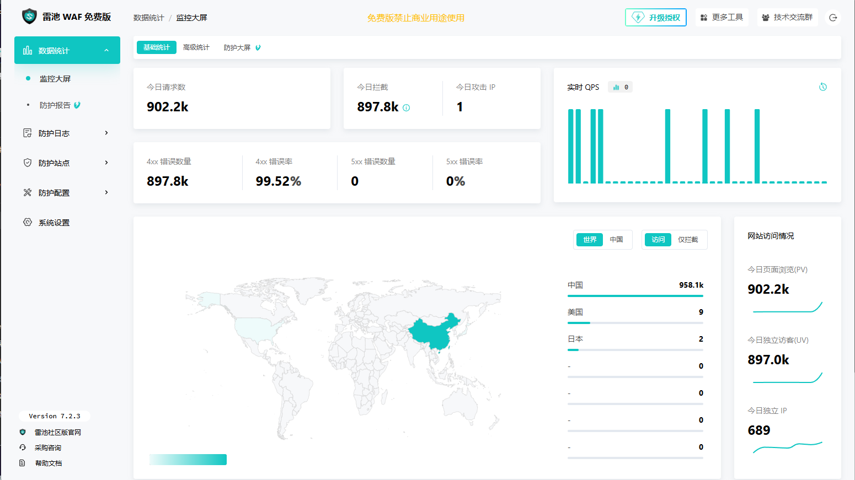Collapse the 数据统计 menu chevron

click(x=106, y=50)
